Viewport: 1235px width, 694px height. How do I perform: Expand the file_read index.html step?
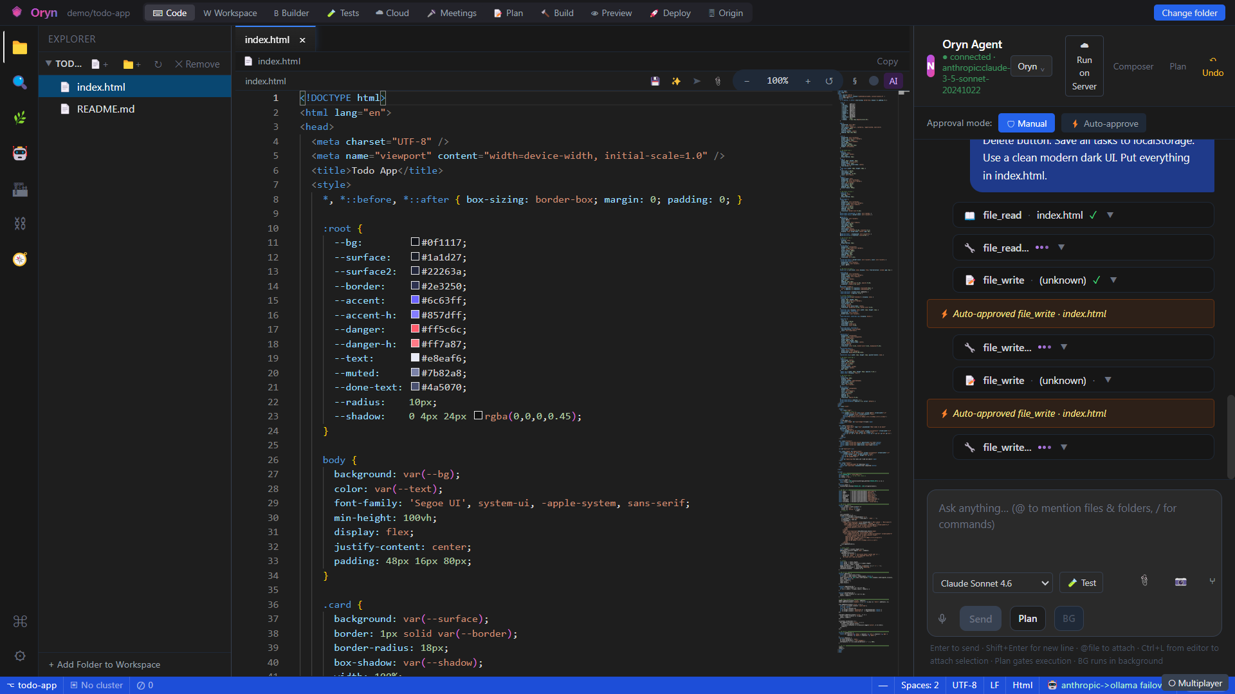tap(1110, 215)
